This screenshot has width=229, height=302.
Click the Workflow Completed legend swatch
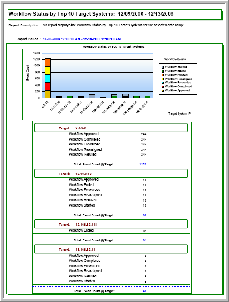click(x=162, y=87)
